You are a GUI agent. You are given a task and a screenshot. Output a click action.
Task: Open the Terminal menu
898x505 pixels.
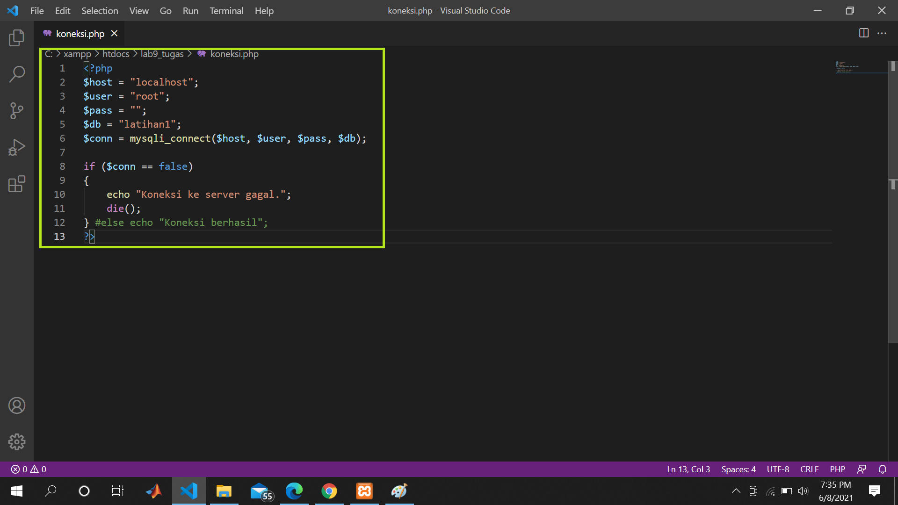point(226,10)
